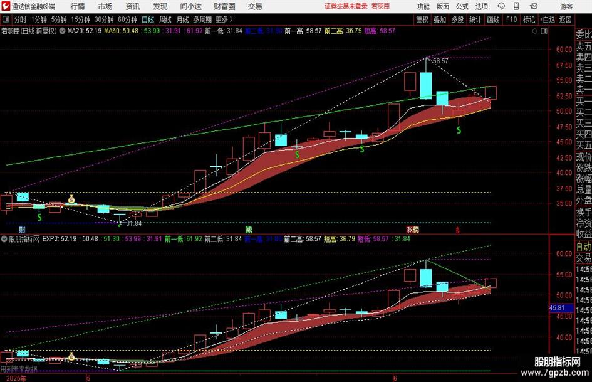Open F10 company information
The height and width of the screenshot is (382, 592).
(511, 19)
